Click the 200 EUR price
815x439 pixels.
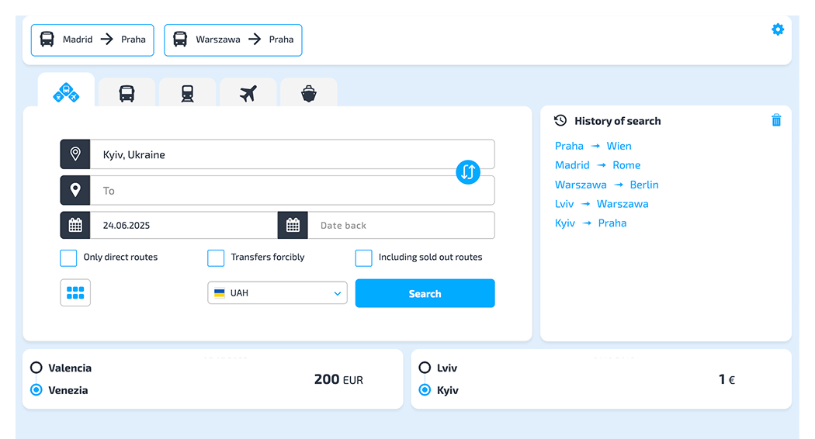[338, 380]
